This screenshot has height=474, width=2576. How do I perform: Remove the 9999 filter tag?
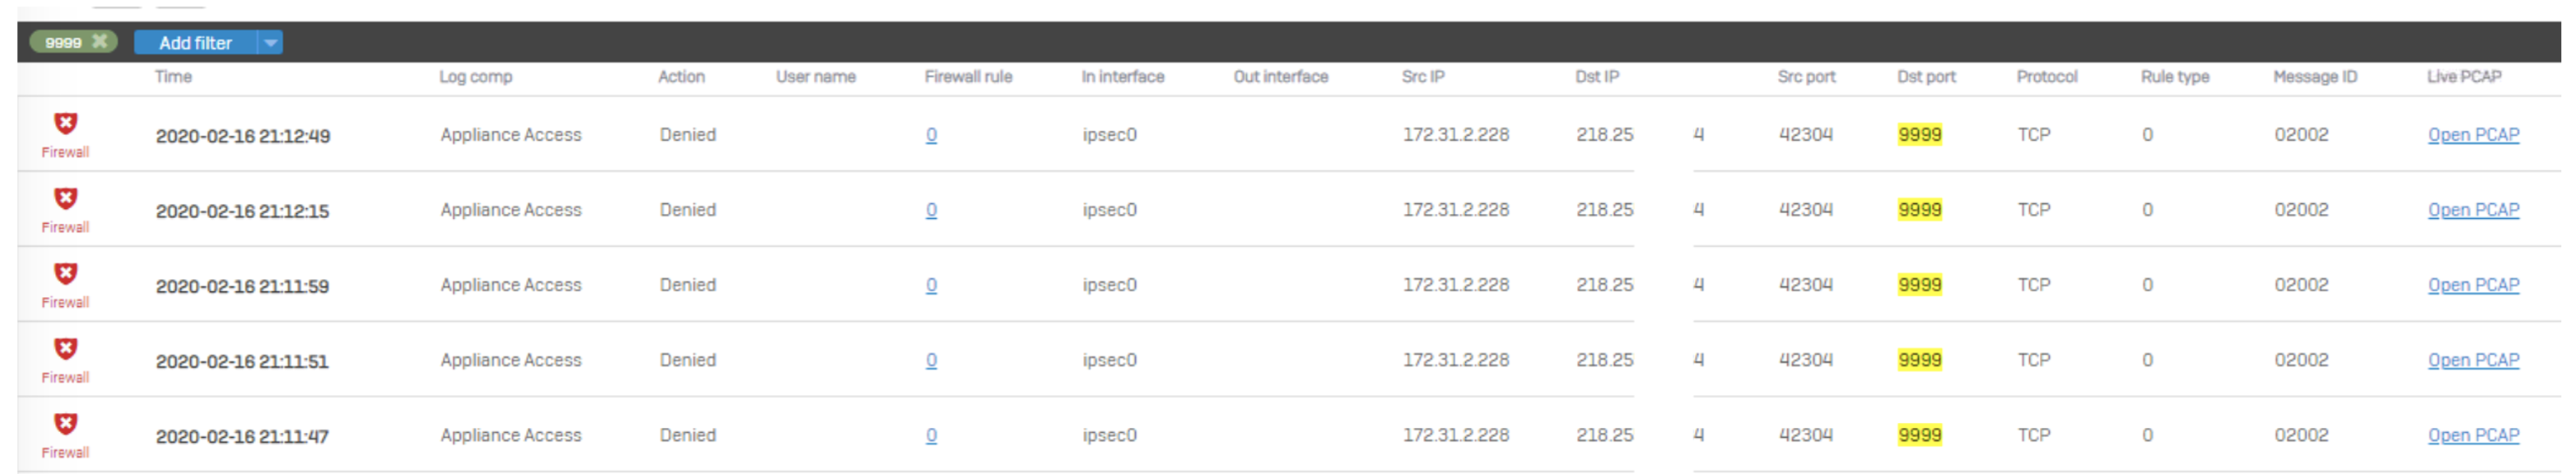99,41
